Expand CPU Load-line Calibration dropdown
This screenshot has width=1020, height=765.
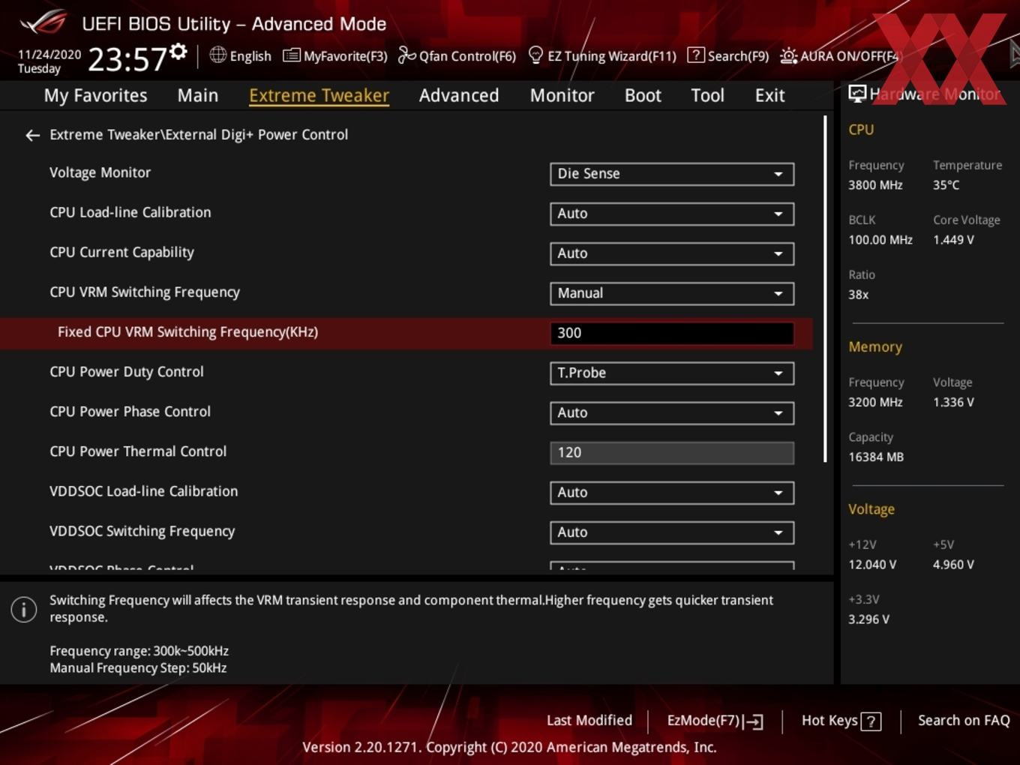click(x=672, y=214)
